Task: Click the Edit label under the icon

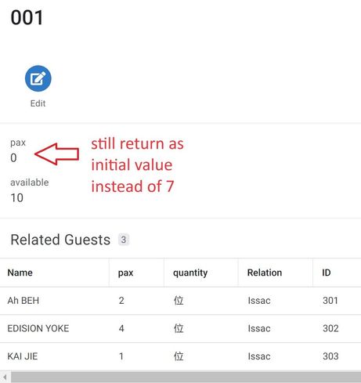Action: point(38,103)
